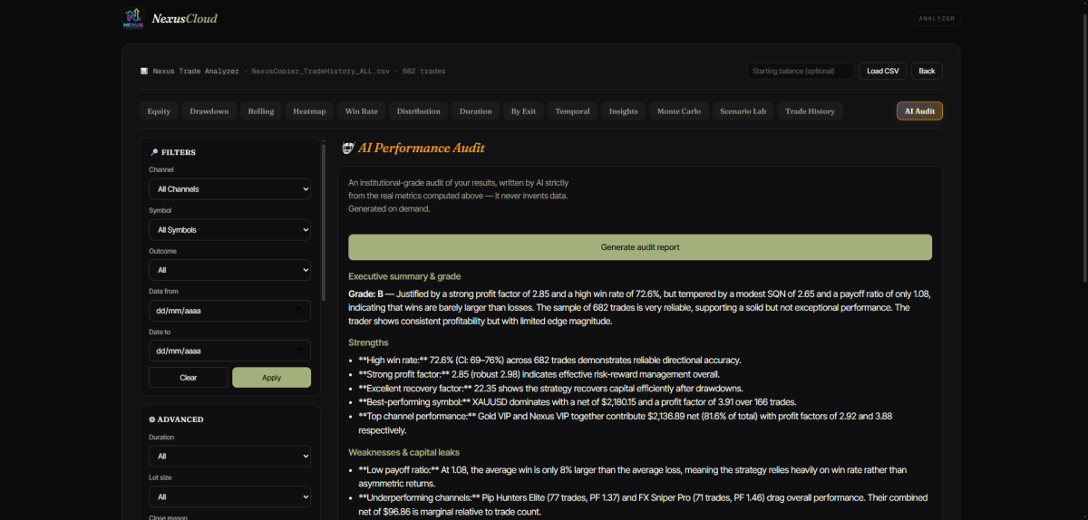Go to the Duration tab
1088x520 pixels.
pyautogui.click(x=475, y=111)
